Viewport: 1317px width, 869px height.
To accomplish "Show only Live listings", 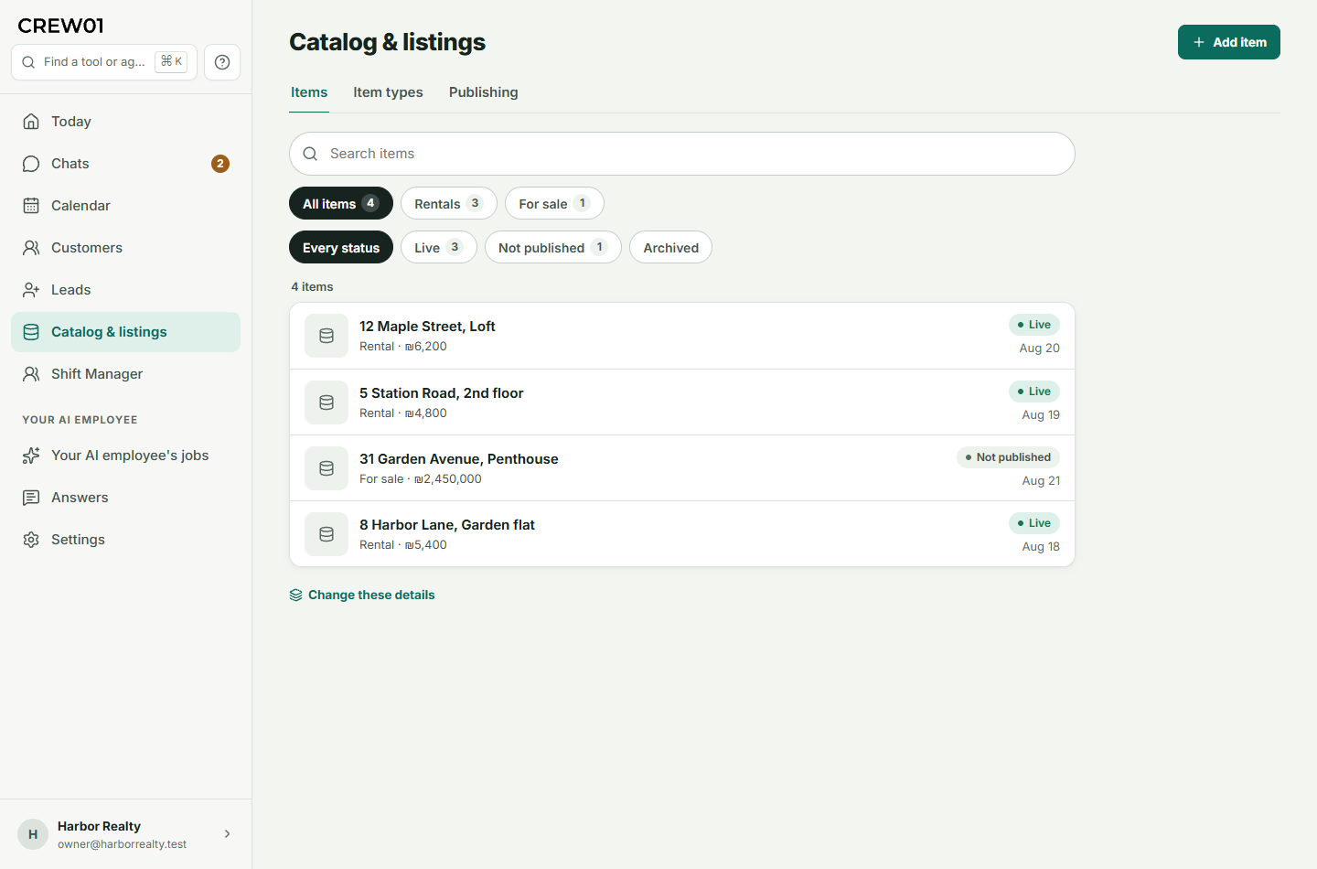I will [439, 247].
